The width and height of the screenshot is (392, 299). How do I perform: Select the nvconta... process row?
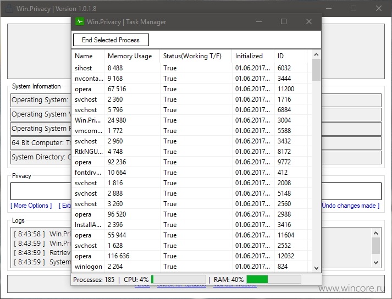point(192,79)
